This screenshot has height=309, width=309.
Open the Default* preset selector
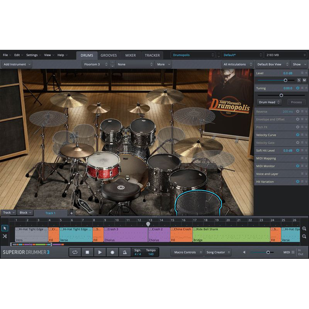(x=242, y=55)
